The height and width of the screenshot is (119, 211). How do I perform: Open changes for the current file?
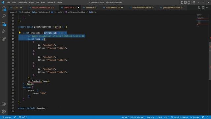[199, 8]
